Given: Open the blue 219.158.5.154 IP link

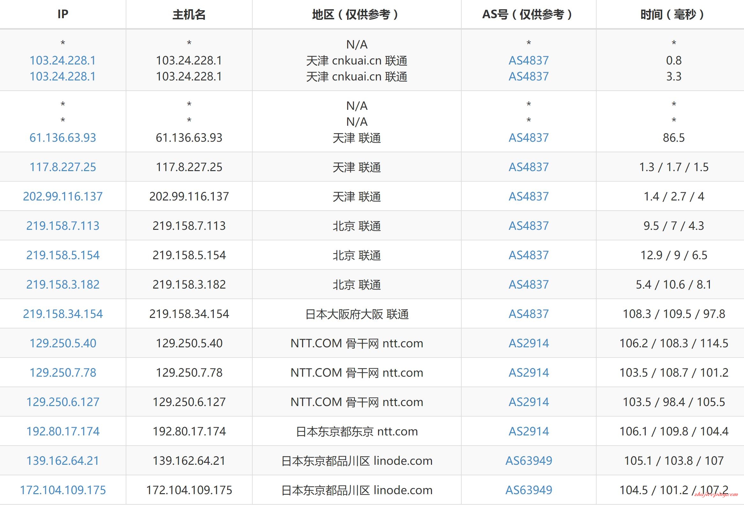Looking at the screenshot, I should (x=63, y=255).
